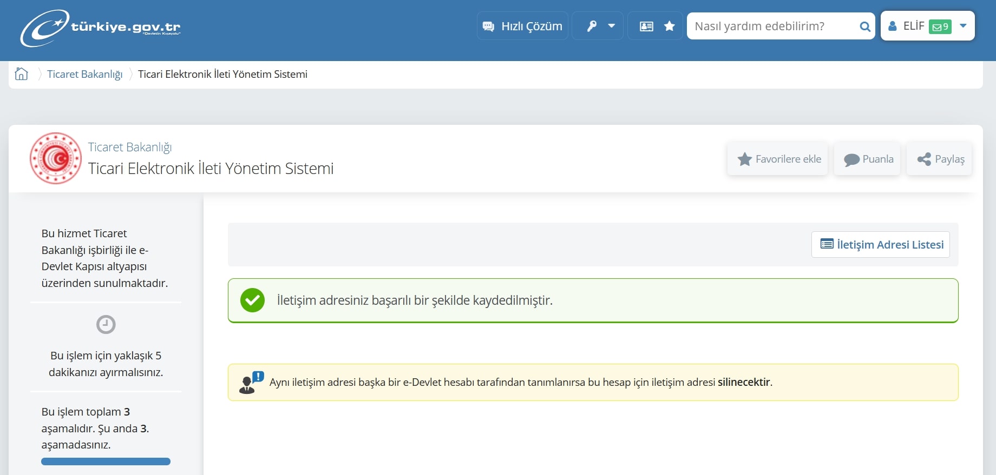Open the green messages badge showing 9
996x475 pixels.
(x=940, y=26)
